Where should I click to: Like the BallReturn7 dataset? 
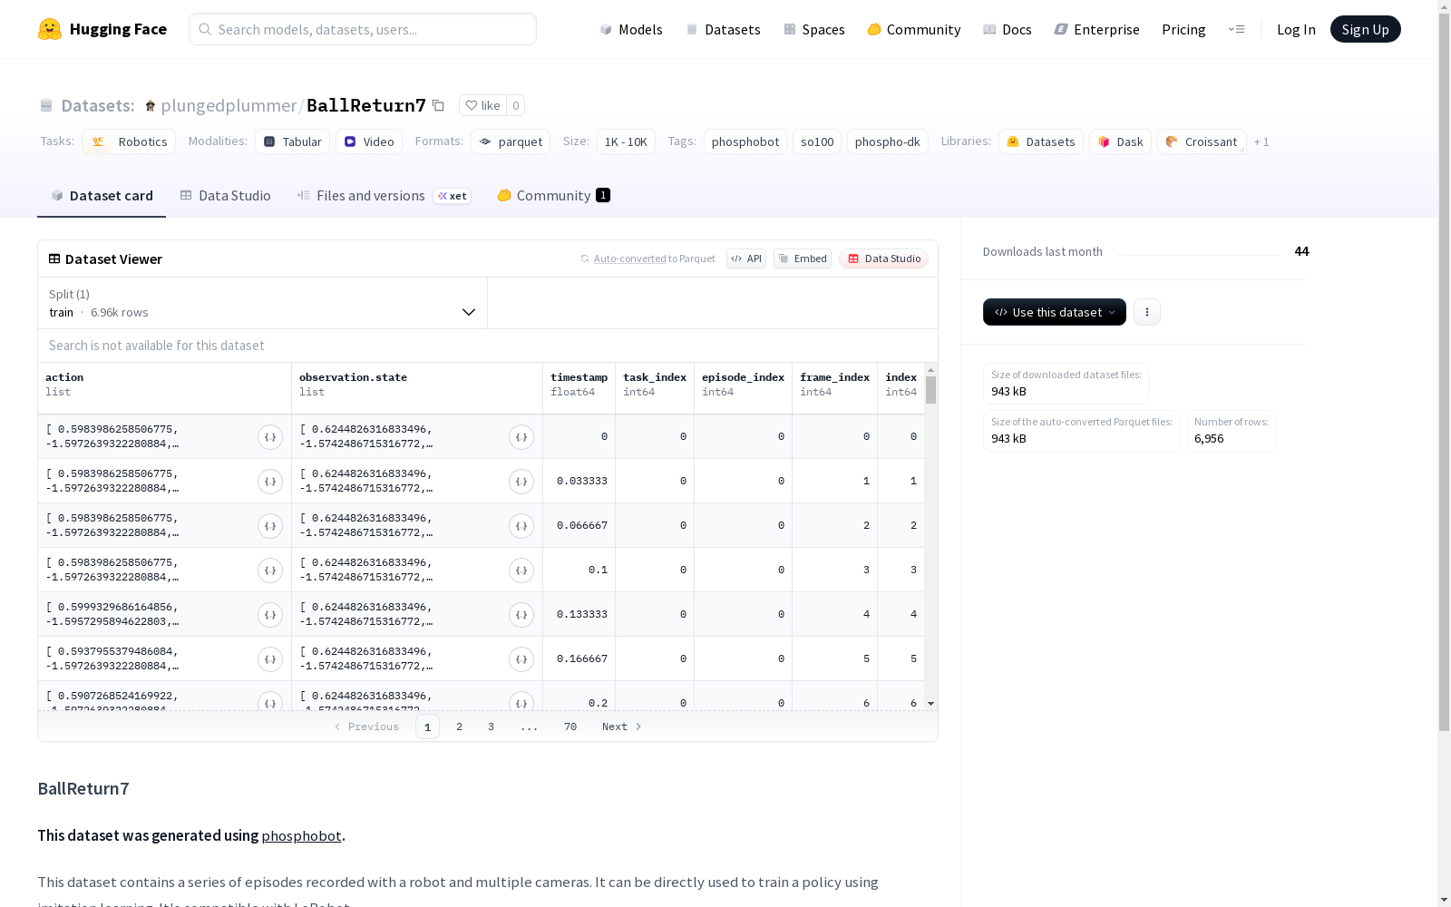click(x=482, y=105)
